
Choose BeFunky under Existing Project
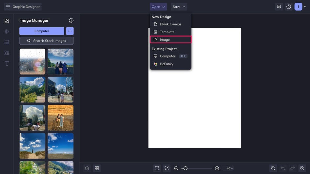click(170, 64)
